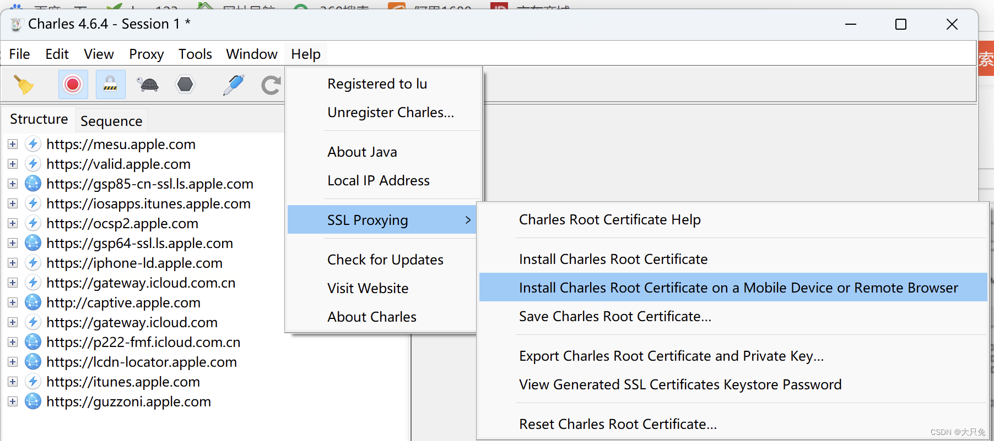Expand the valid.apple.com node
Image resolution: width=994 pixels, height=441 pixels.
tap(13, 164)
